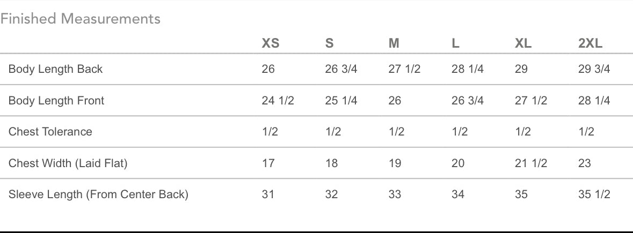
Task: Click the Chest Tolerance row label
Action: tap(50, 132)
